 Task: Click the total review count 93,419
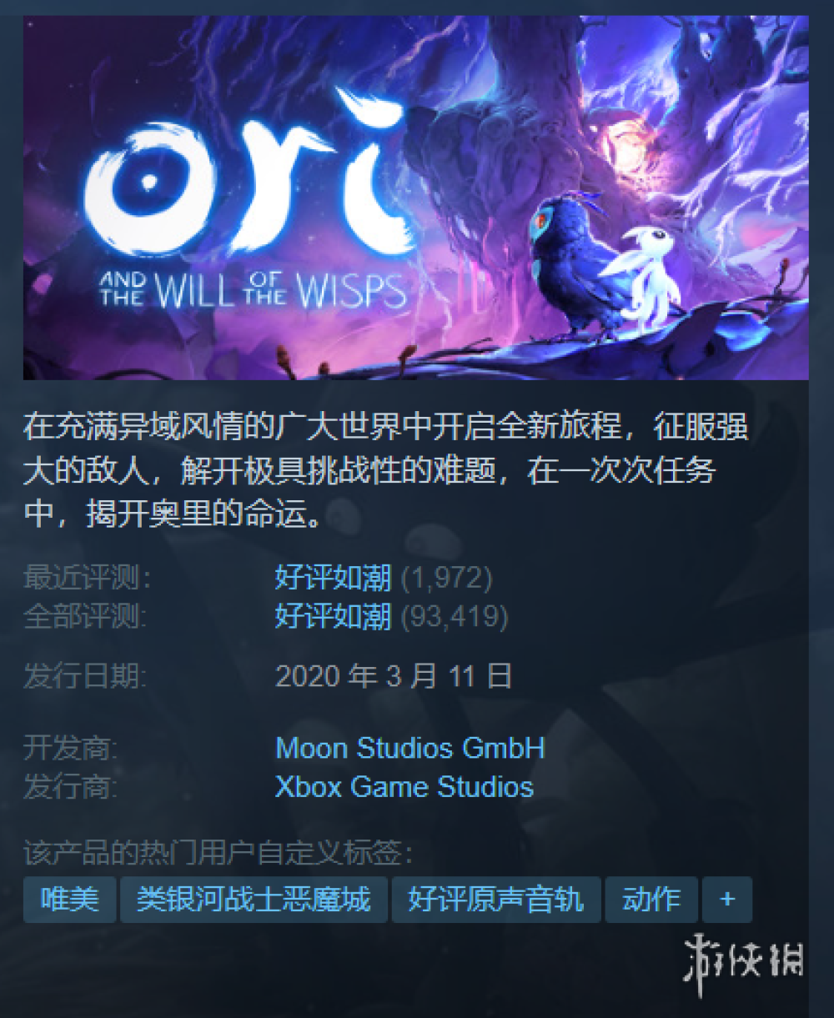pyautogui.click(x=454, y=616)
